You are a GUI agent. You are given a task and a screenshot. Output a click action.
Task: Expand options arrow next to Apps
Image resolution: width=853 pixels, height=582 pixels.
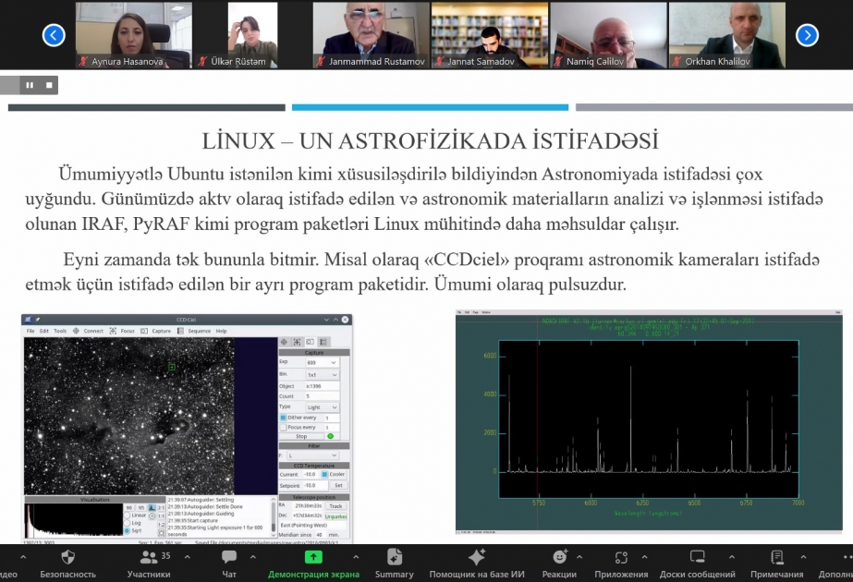[x=645, y=557]
